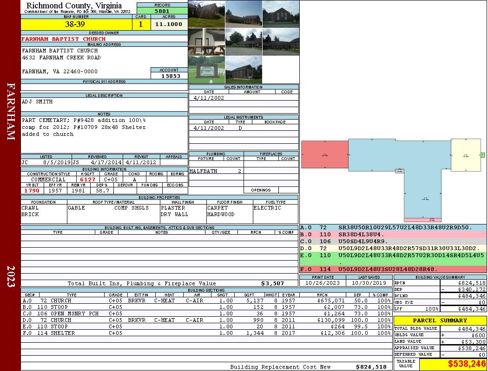Click the small green stoop in sketch
The height and width of the screenshot is (371, 488).
click(483, 155)
